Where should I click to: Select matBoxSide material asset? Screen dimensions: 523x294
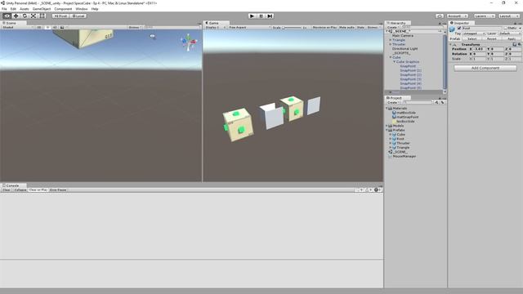[x=404, y=113]
